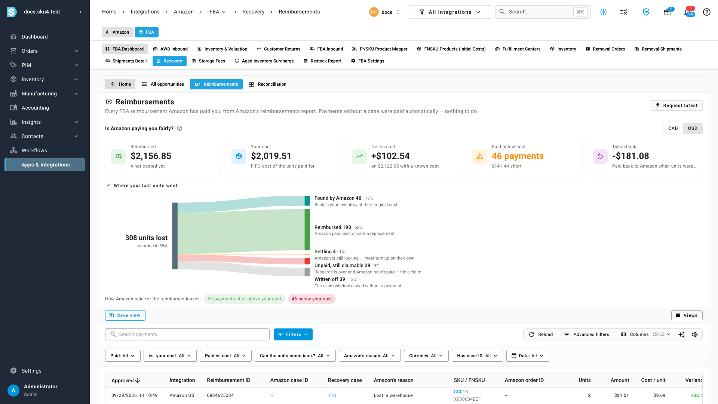Screen dimensions: 718x404
Task: Toggle the '46 below your cost' chip
Action: click(312, 299)
